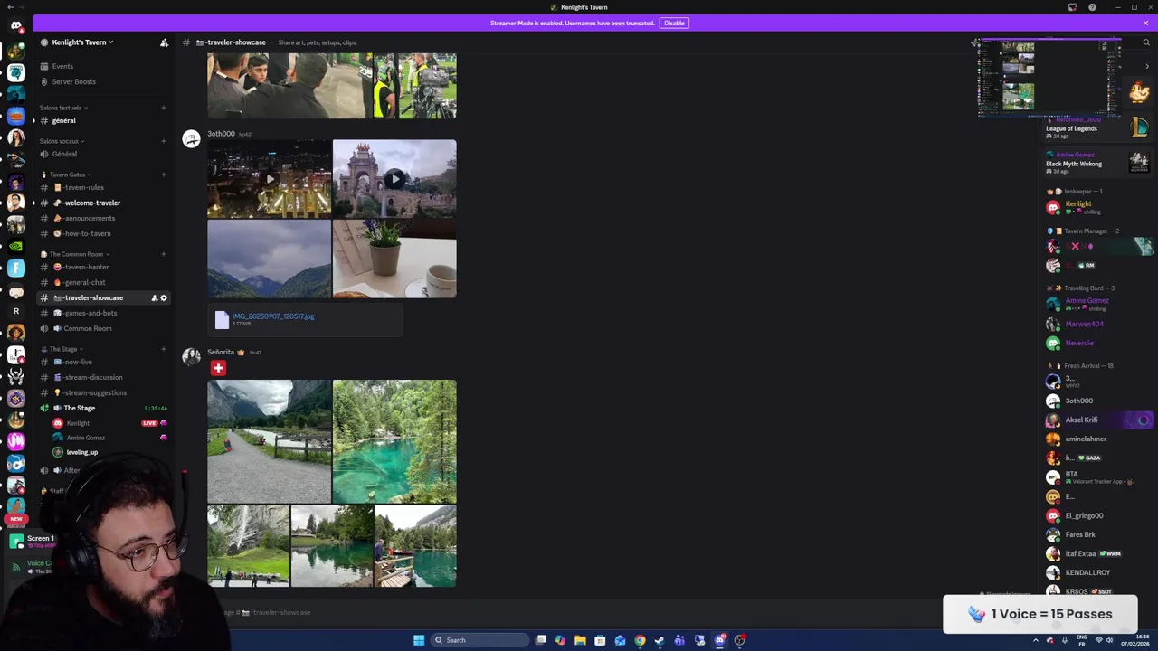1158x651 pixels.
Task: Open Discord direct messages home icon
Action: [x=15, y=25]
